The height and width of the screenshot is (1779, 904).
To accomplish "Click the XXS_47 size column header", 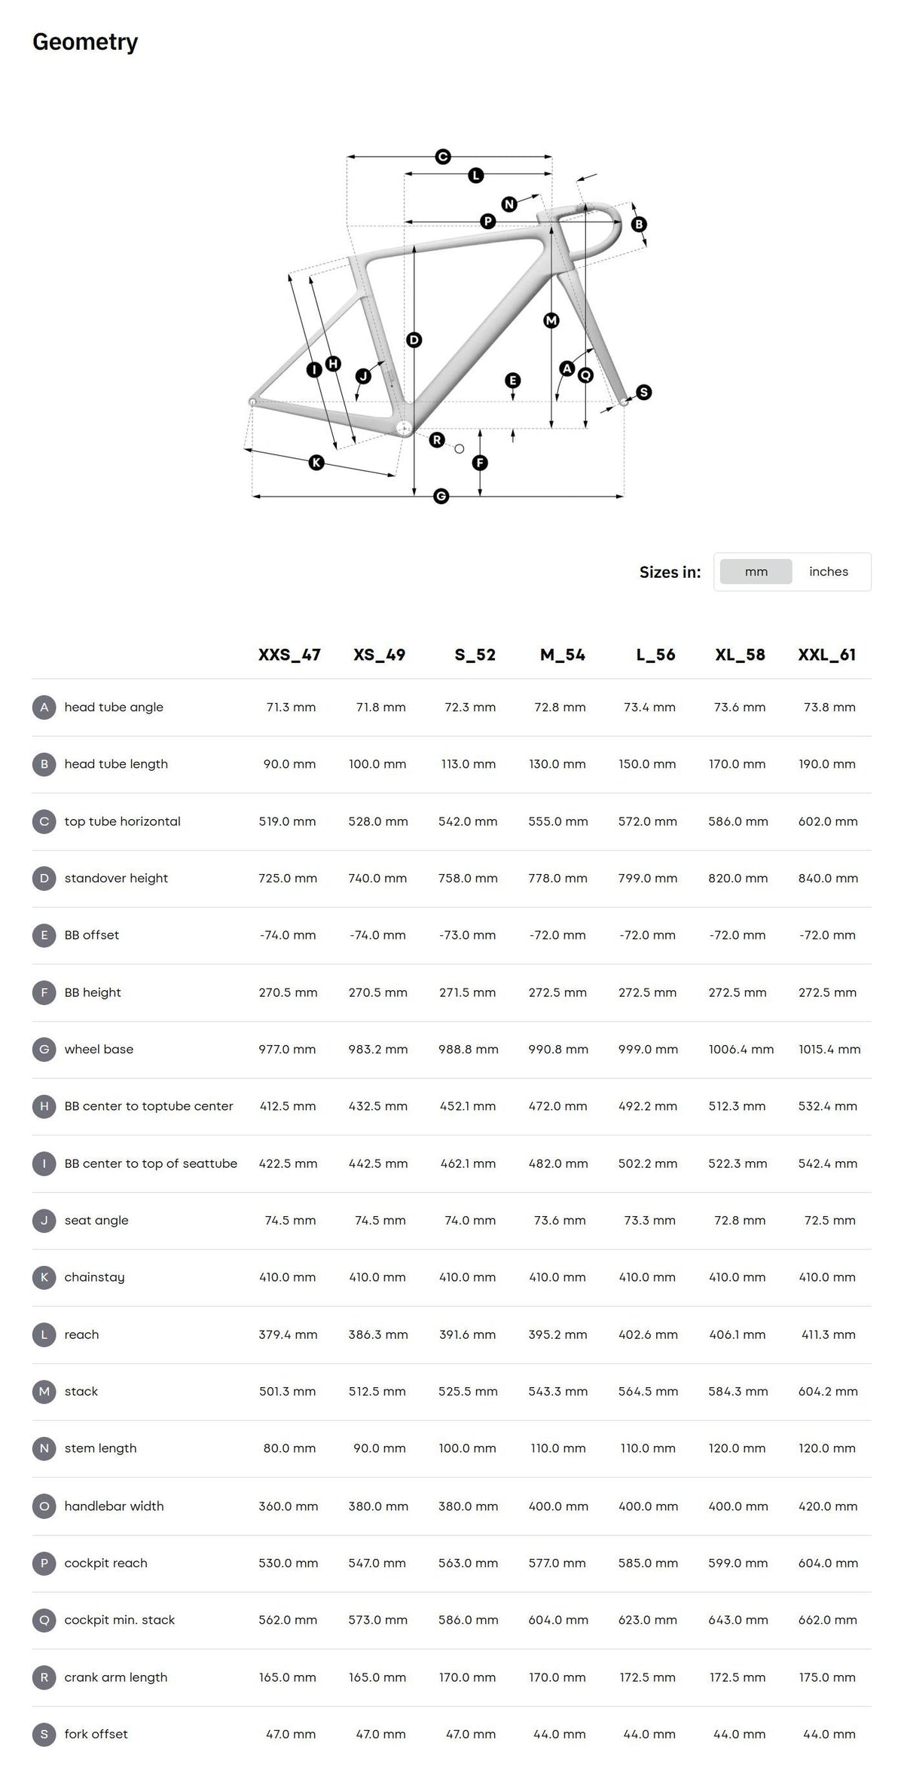I will (x=289, y=655).
